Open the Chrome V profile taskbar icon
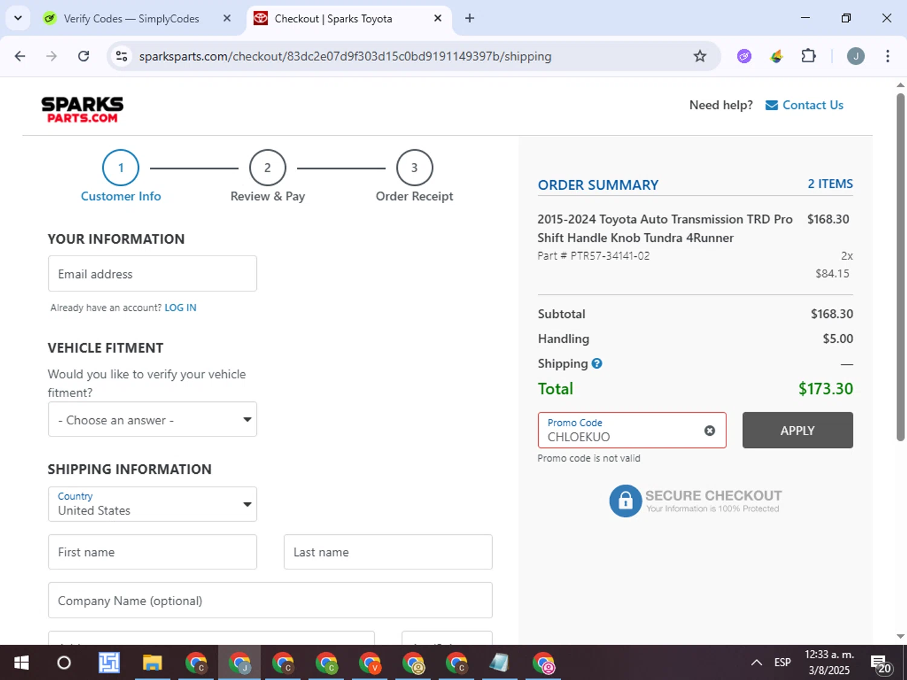Viewport: 907px width, 680px height. 370,663
